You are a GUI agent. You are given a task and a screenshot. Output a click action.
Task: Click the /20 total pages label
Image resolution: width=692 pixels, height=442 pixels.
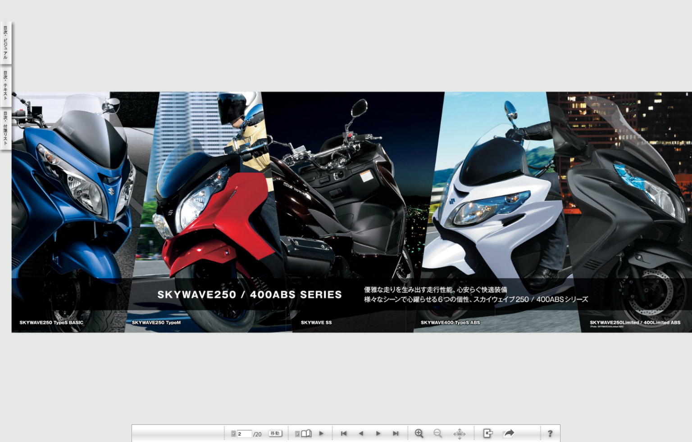pos(257,434)
